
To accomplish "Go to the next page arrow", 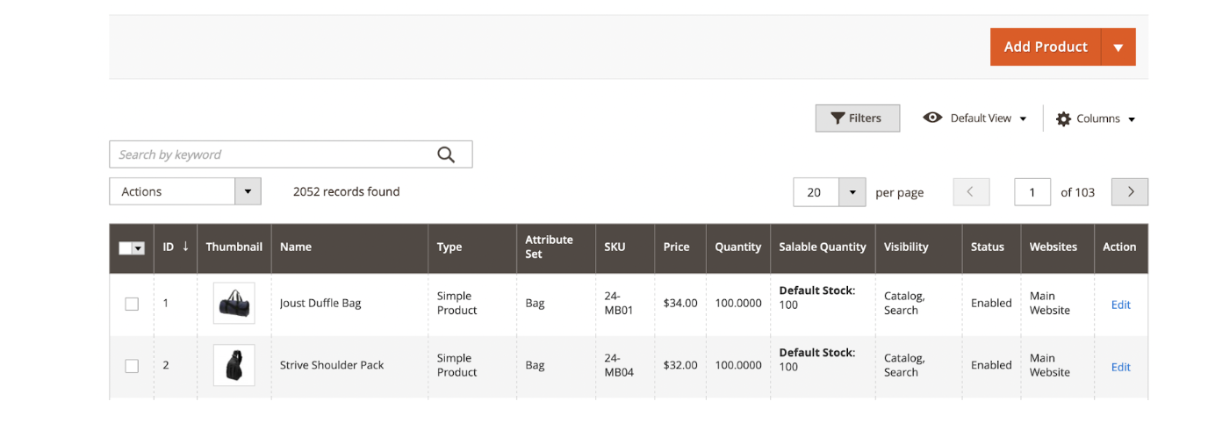I will [x=1130, y=192].
